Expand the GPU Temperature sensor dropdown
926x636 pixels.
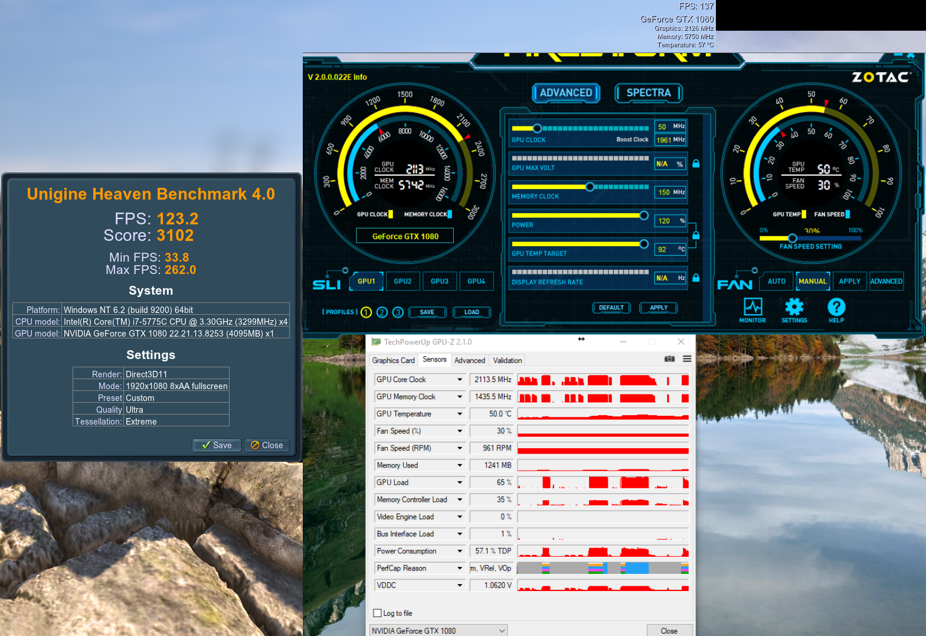pyautogui.click(x=460, y=414)
